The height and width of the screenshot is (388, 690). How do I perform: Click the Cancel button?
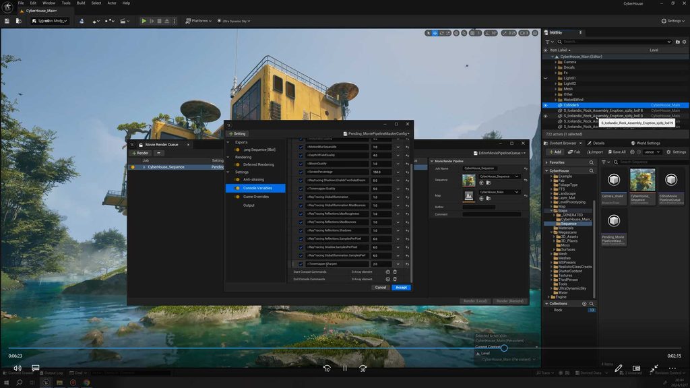point(381,287)
